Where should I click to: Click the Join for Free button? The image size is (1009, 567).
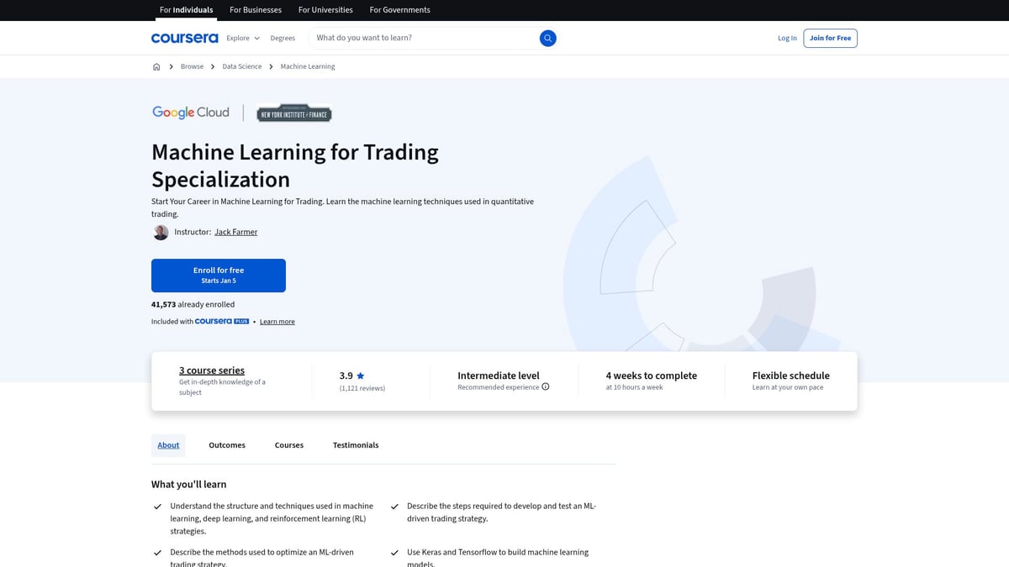(830, 38)
